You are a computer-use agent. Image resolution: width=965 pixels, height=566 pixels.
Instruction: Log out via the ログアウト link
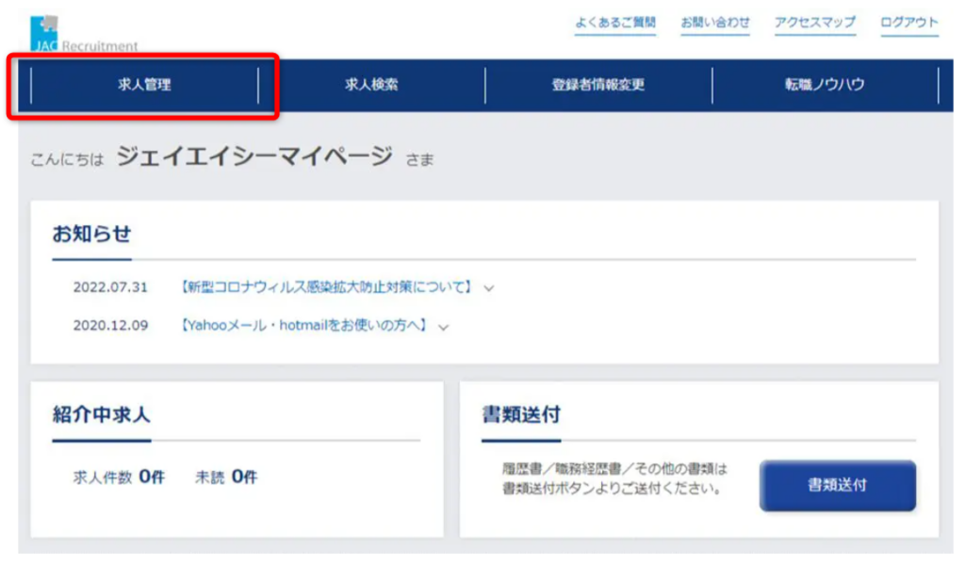coord(907,24)
